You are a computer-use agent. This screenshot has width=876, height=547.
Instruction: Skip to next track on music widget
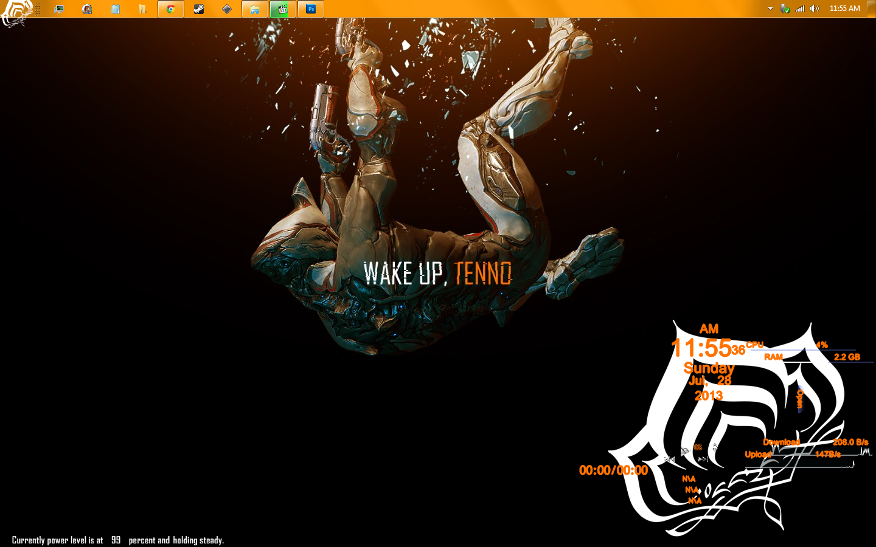(x=703, y=459)
